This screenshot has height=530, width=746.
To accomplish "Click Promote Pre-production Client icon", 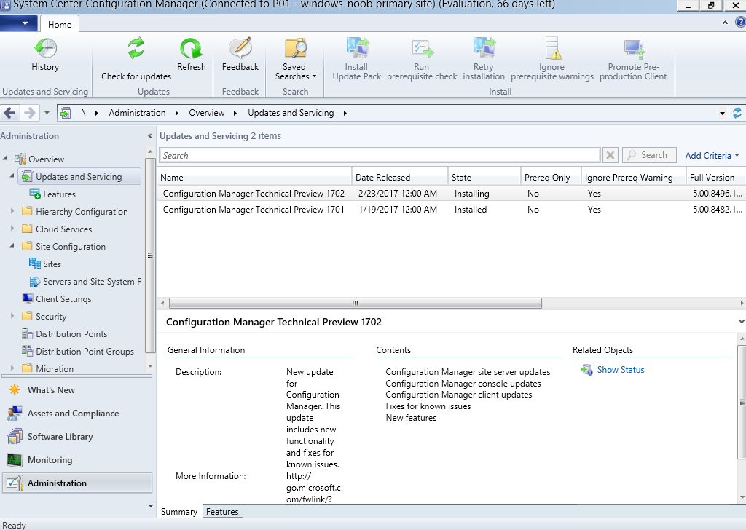I will pos(634,50).
